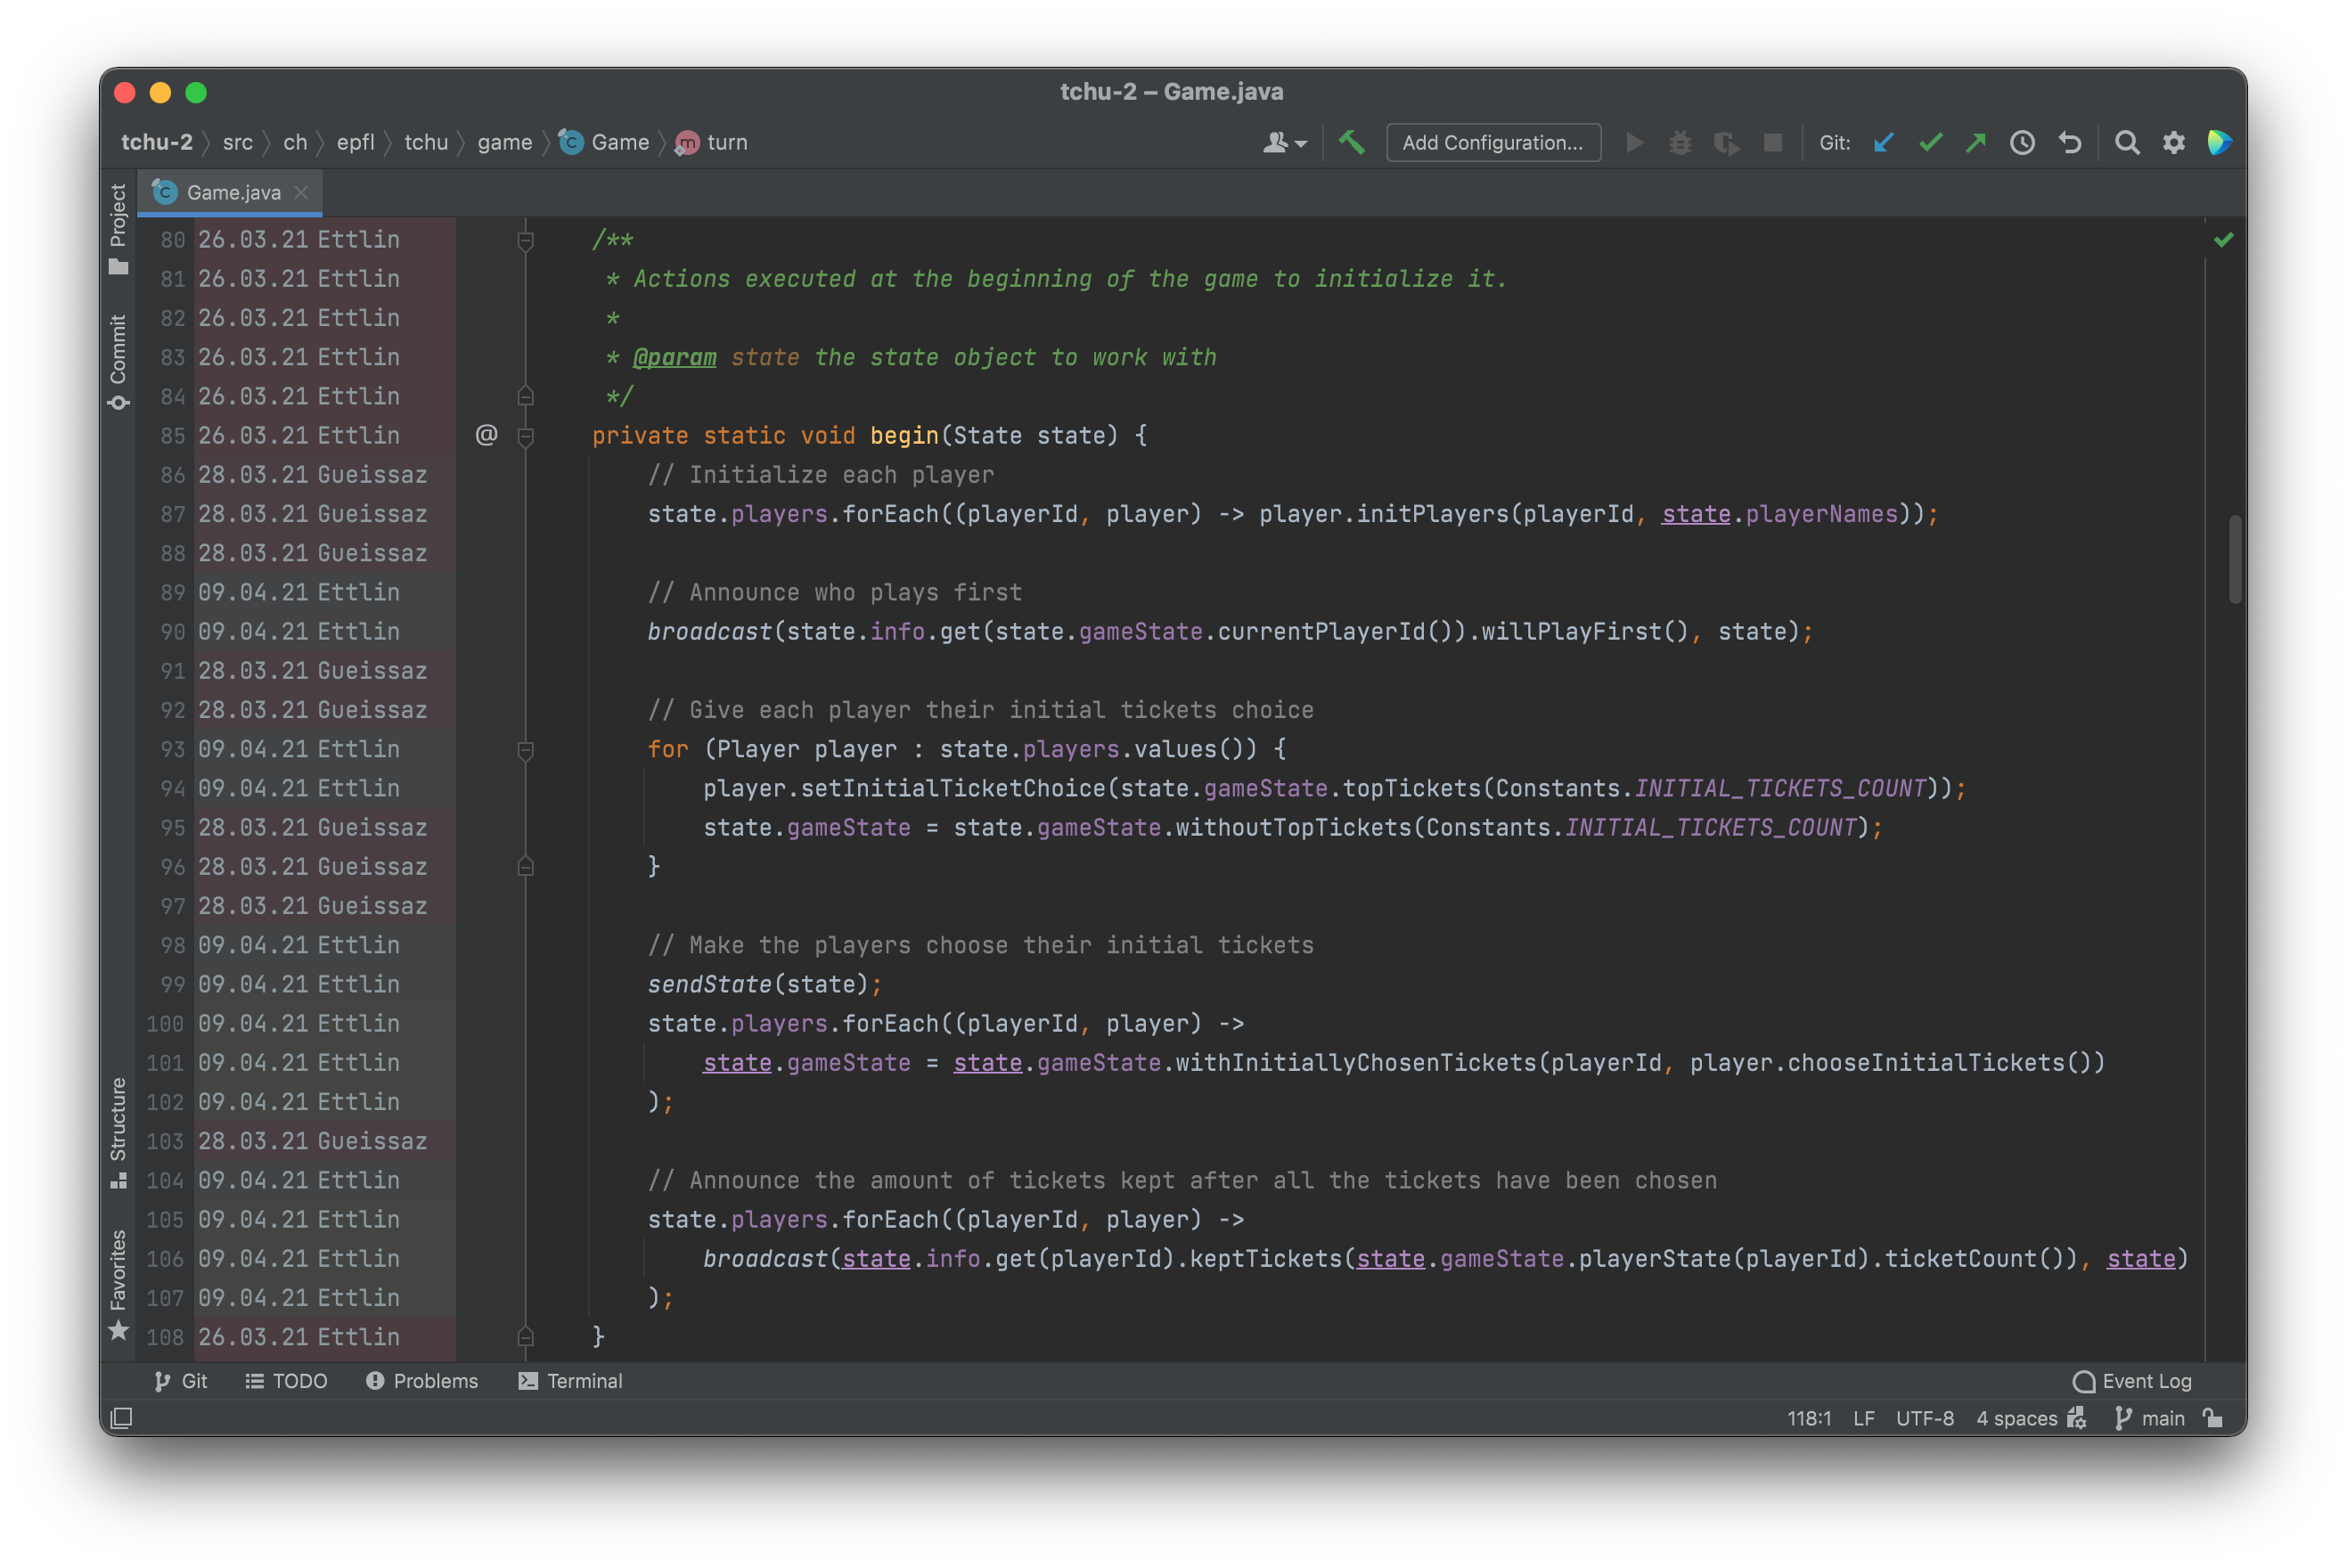Collapse the begin method fold at line 85
Viewport: 2347px width, 1568px height.
(x=525, y=436)
